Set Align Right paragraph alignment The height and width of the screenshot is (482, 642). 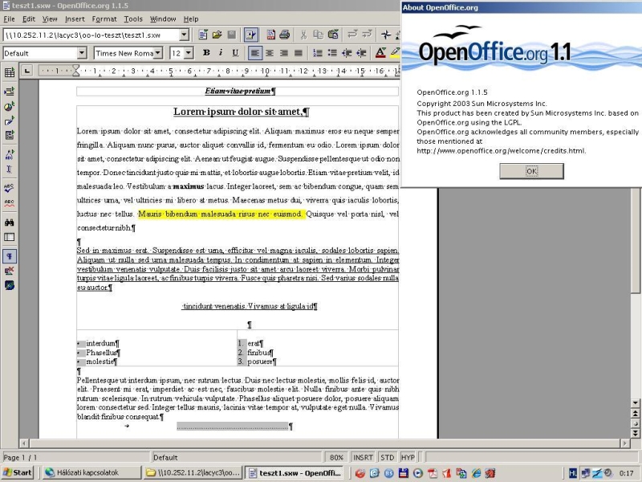284,53
